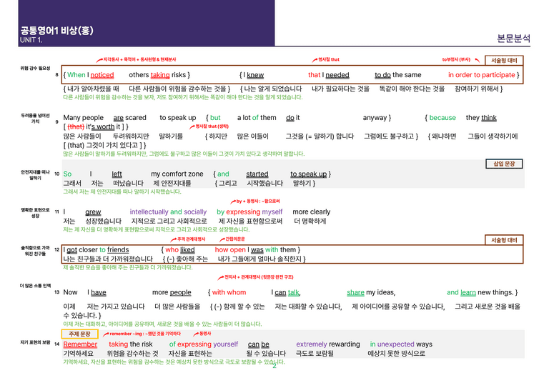Click the word 'knew' in sentence 8

click(255, 75)
